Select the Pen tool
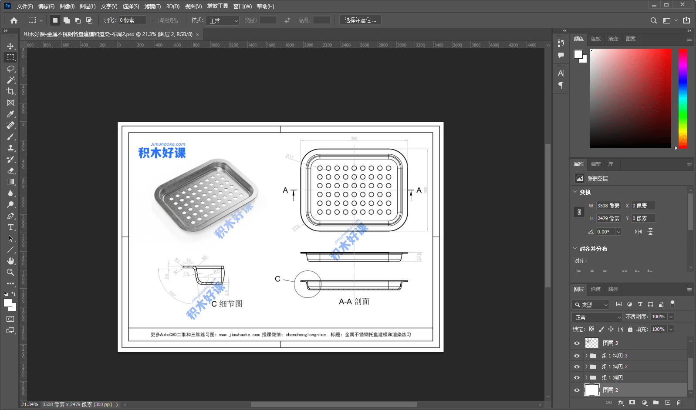Screen dimensions: 696x410 click(10, 216)
